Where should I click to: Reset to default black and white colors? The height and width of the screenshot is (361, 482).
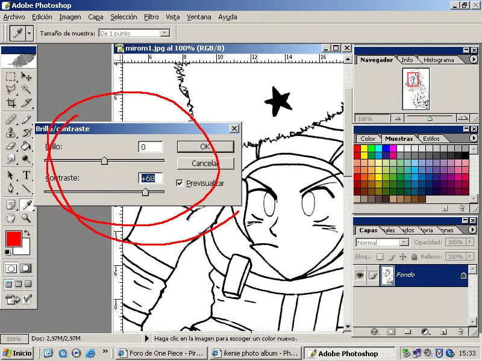(7, 253)
